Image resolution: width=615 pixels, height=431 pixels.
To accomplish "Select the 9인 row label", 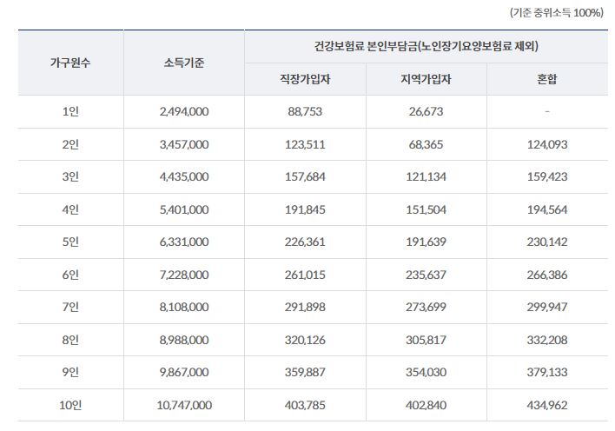I will (x=70, y=372).
